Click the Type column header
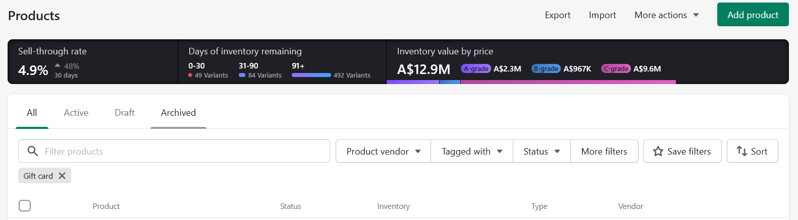This screenshot has height=220, width=798. (540, 206)
